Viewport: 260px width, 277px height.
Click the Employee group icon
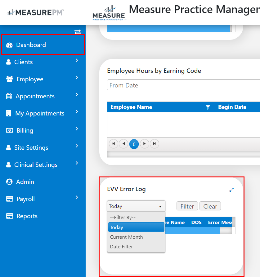click(x=10, y=79)
